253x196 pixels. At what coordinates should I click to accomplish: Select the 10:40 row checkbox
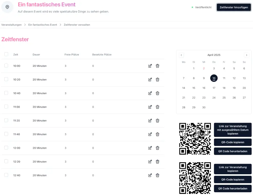(x=6, y=93)
